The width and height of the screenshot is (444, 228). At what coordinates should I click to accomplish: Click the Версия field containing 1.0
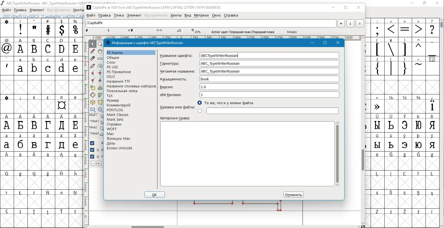tap(269, 87)
